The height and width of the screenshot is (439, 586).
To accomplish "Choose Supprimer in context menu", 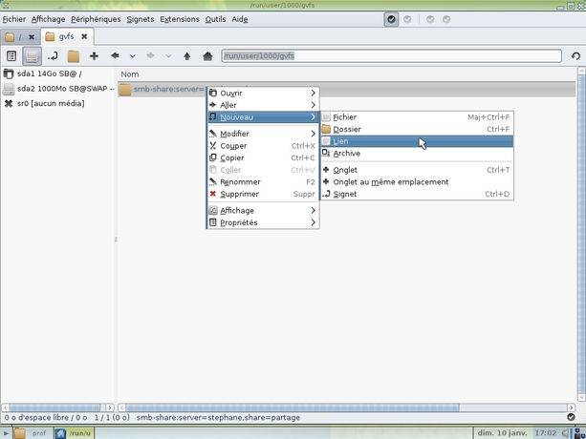I will 263,194.
